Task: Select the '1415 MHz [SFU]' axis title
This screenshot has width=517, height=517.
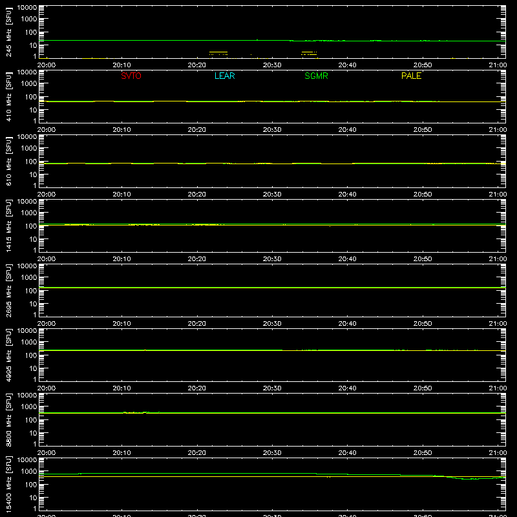Action: [x=8, y=226]
